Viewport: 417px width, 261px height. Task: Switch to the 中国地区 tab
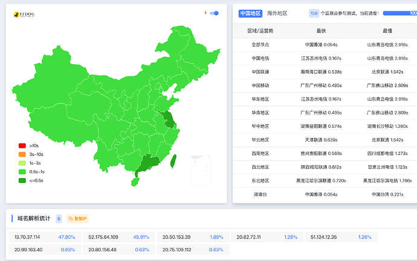(x=250, y=13)
